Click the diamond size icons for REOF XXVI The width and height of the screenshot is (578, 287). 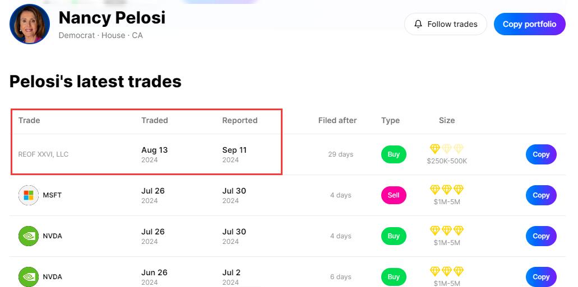coord(447,149)
